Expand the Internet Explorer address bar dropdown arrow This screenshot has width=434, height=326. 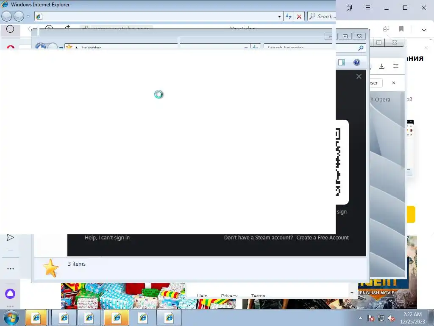coord(279,17)
